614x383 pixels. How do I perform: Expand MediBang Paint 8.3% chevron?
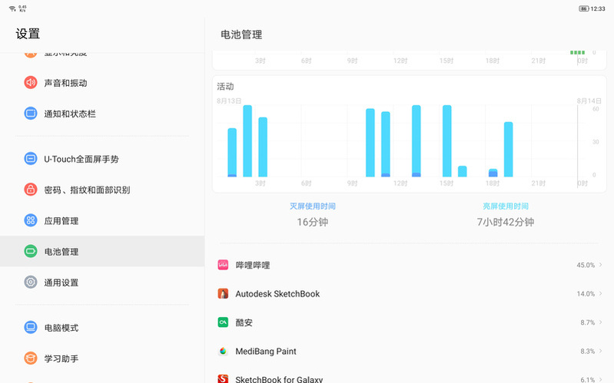600,351
